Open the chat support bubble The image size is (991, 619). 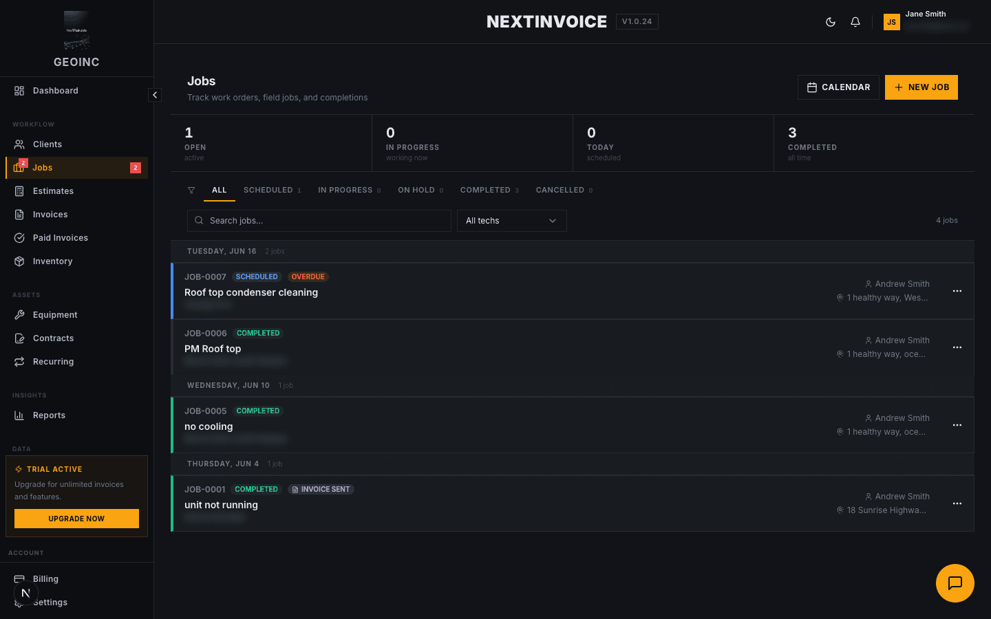pos(955,583)
